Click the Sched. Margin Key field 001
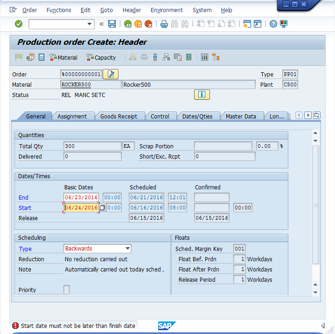The width and height of the screenshot is (335, 334). [239, 249]
